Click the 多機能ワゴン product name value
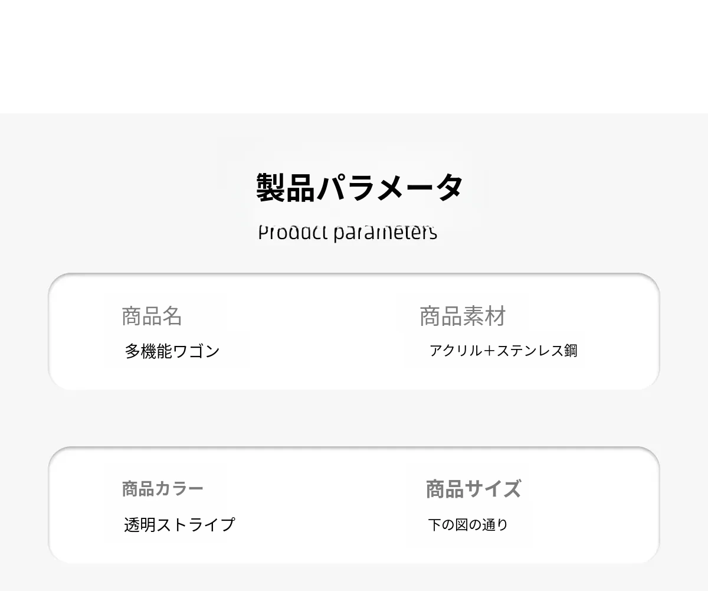This screenshot has height=591, width=708. coord(172,351)
